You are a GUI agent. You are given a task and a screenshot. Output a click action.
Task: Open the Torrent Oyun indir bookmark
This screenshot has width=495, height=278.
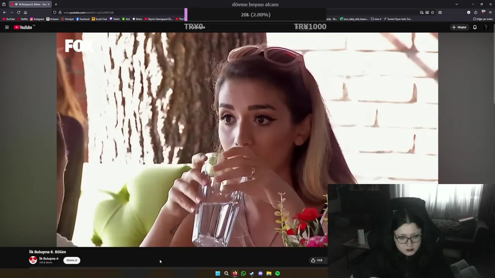(398, 19)
